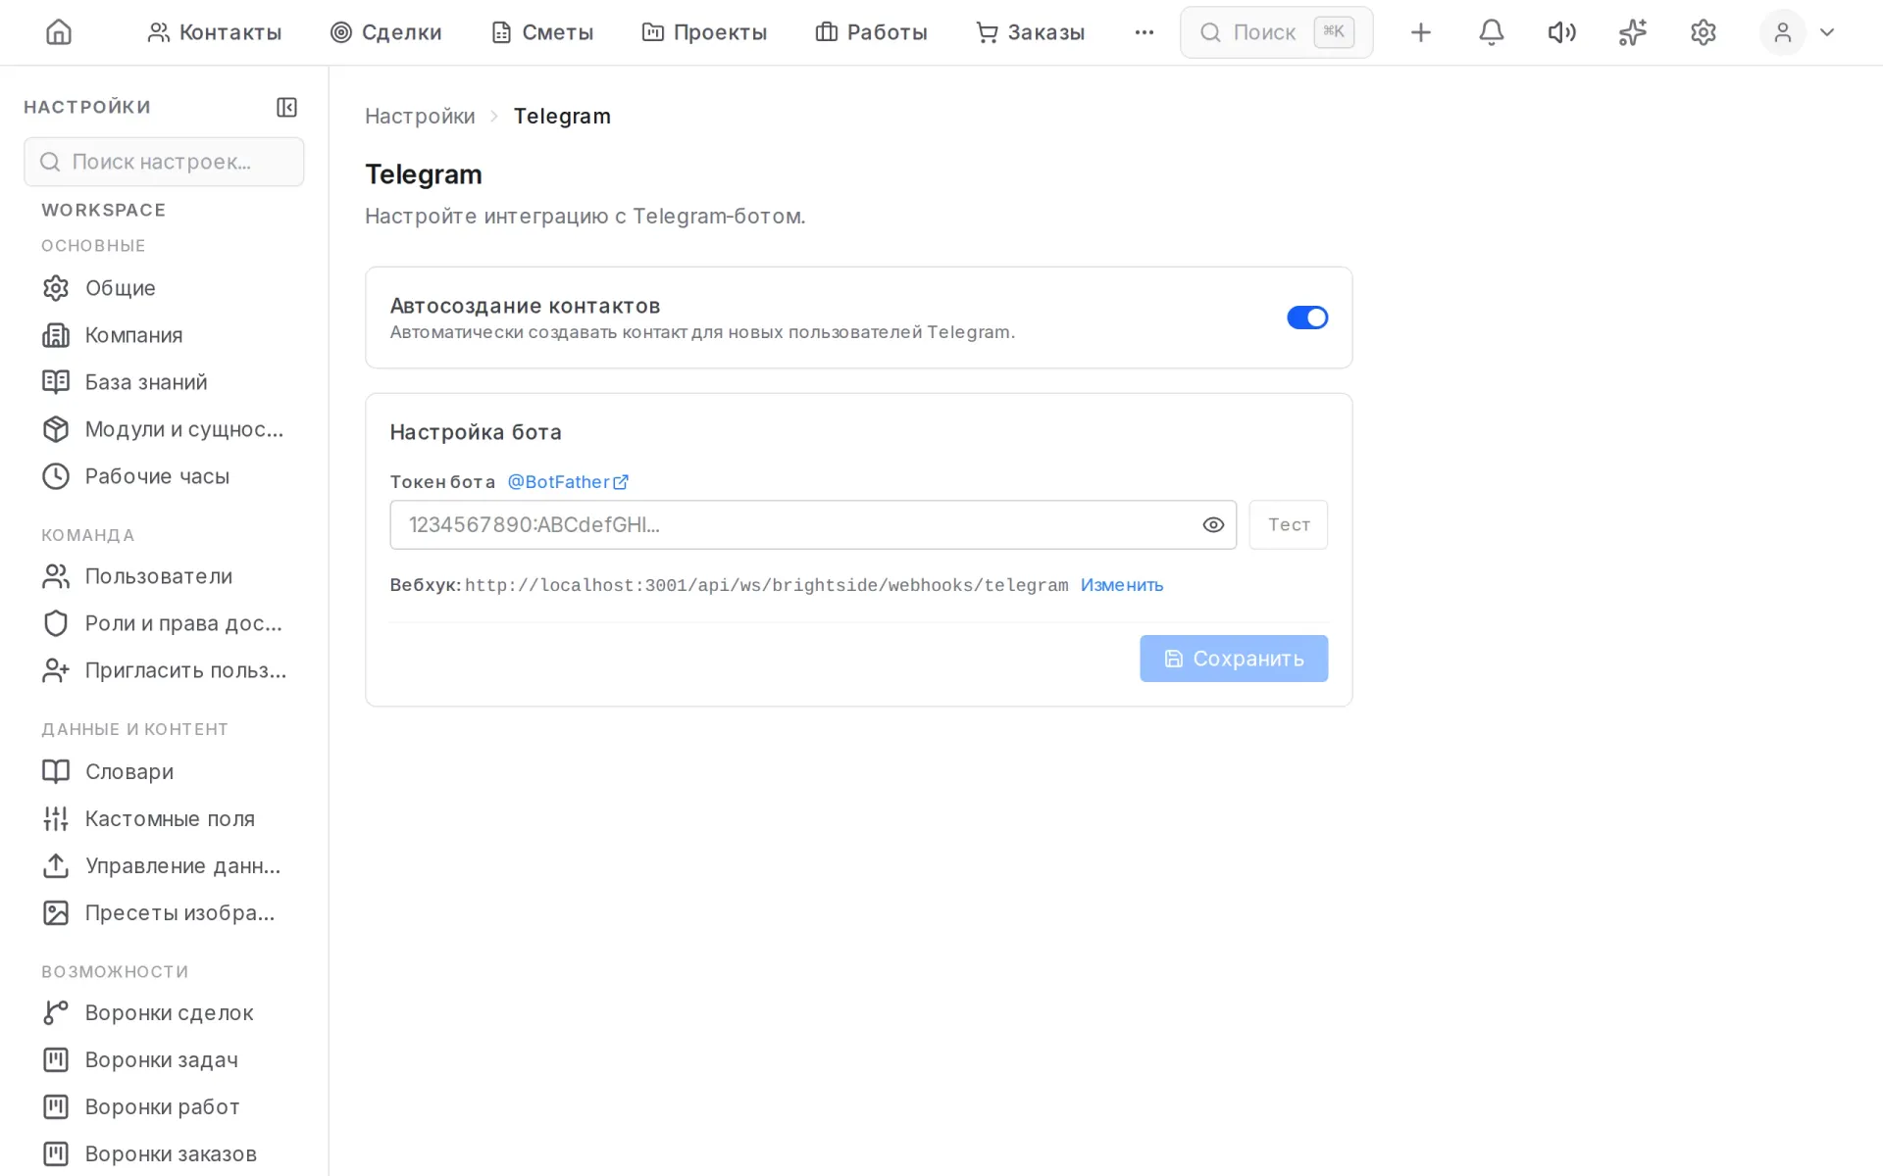Open the @BotFather external link
This screenshot has height=1176, width=1883.
pyautogui.click(x=568, y=482)
